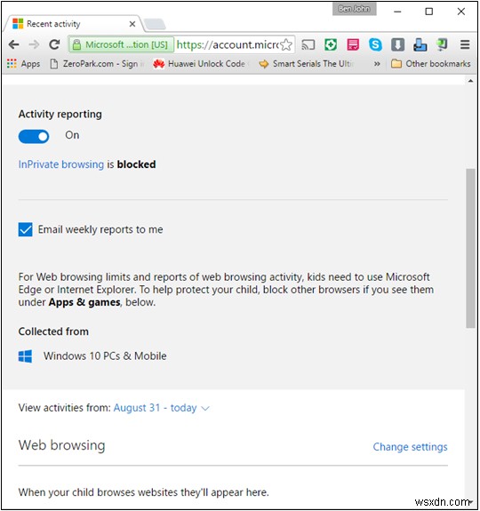
Task: Open the red notes extension icon
Action: 353,44
